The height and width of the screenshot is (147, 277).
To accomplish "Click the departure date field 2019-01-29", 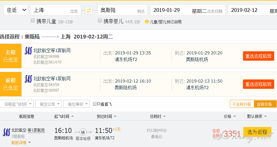I will [187, 10].
